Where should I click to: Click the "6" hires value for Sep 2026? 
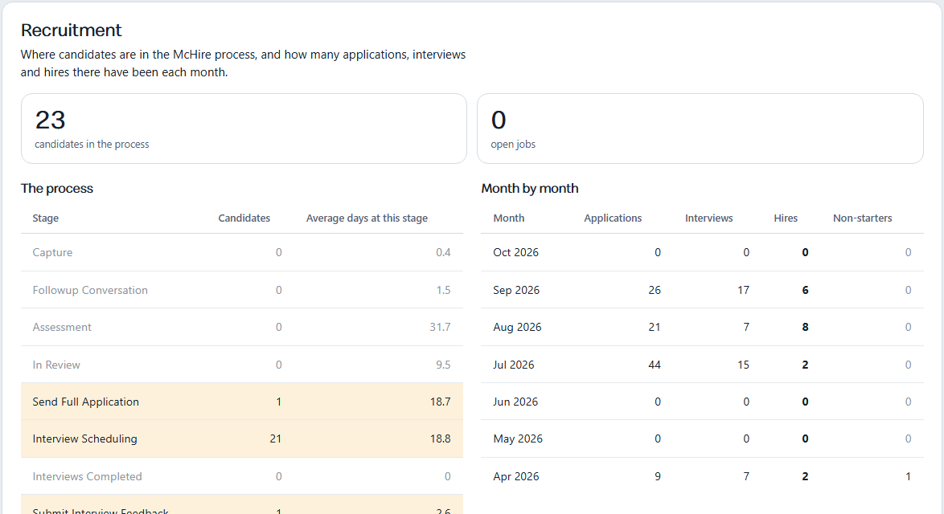(x=805, y=290)
